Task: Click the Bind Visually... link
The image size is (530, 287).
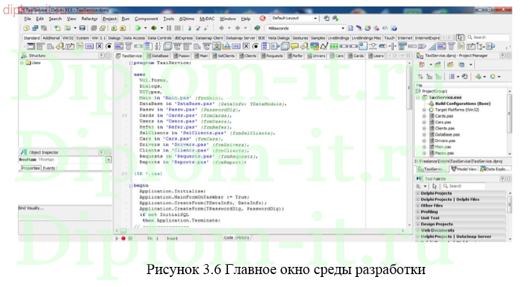Action: tap(31, 208)
